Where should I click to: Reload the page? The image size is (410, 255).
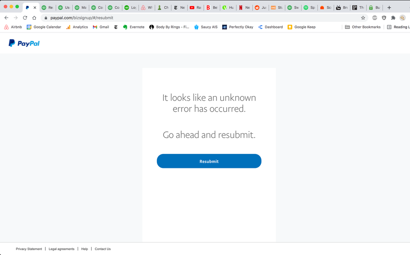click(25, 18)
